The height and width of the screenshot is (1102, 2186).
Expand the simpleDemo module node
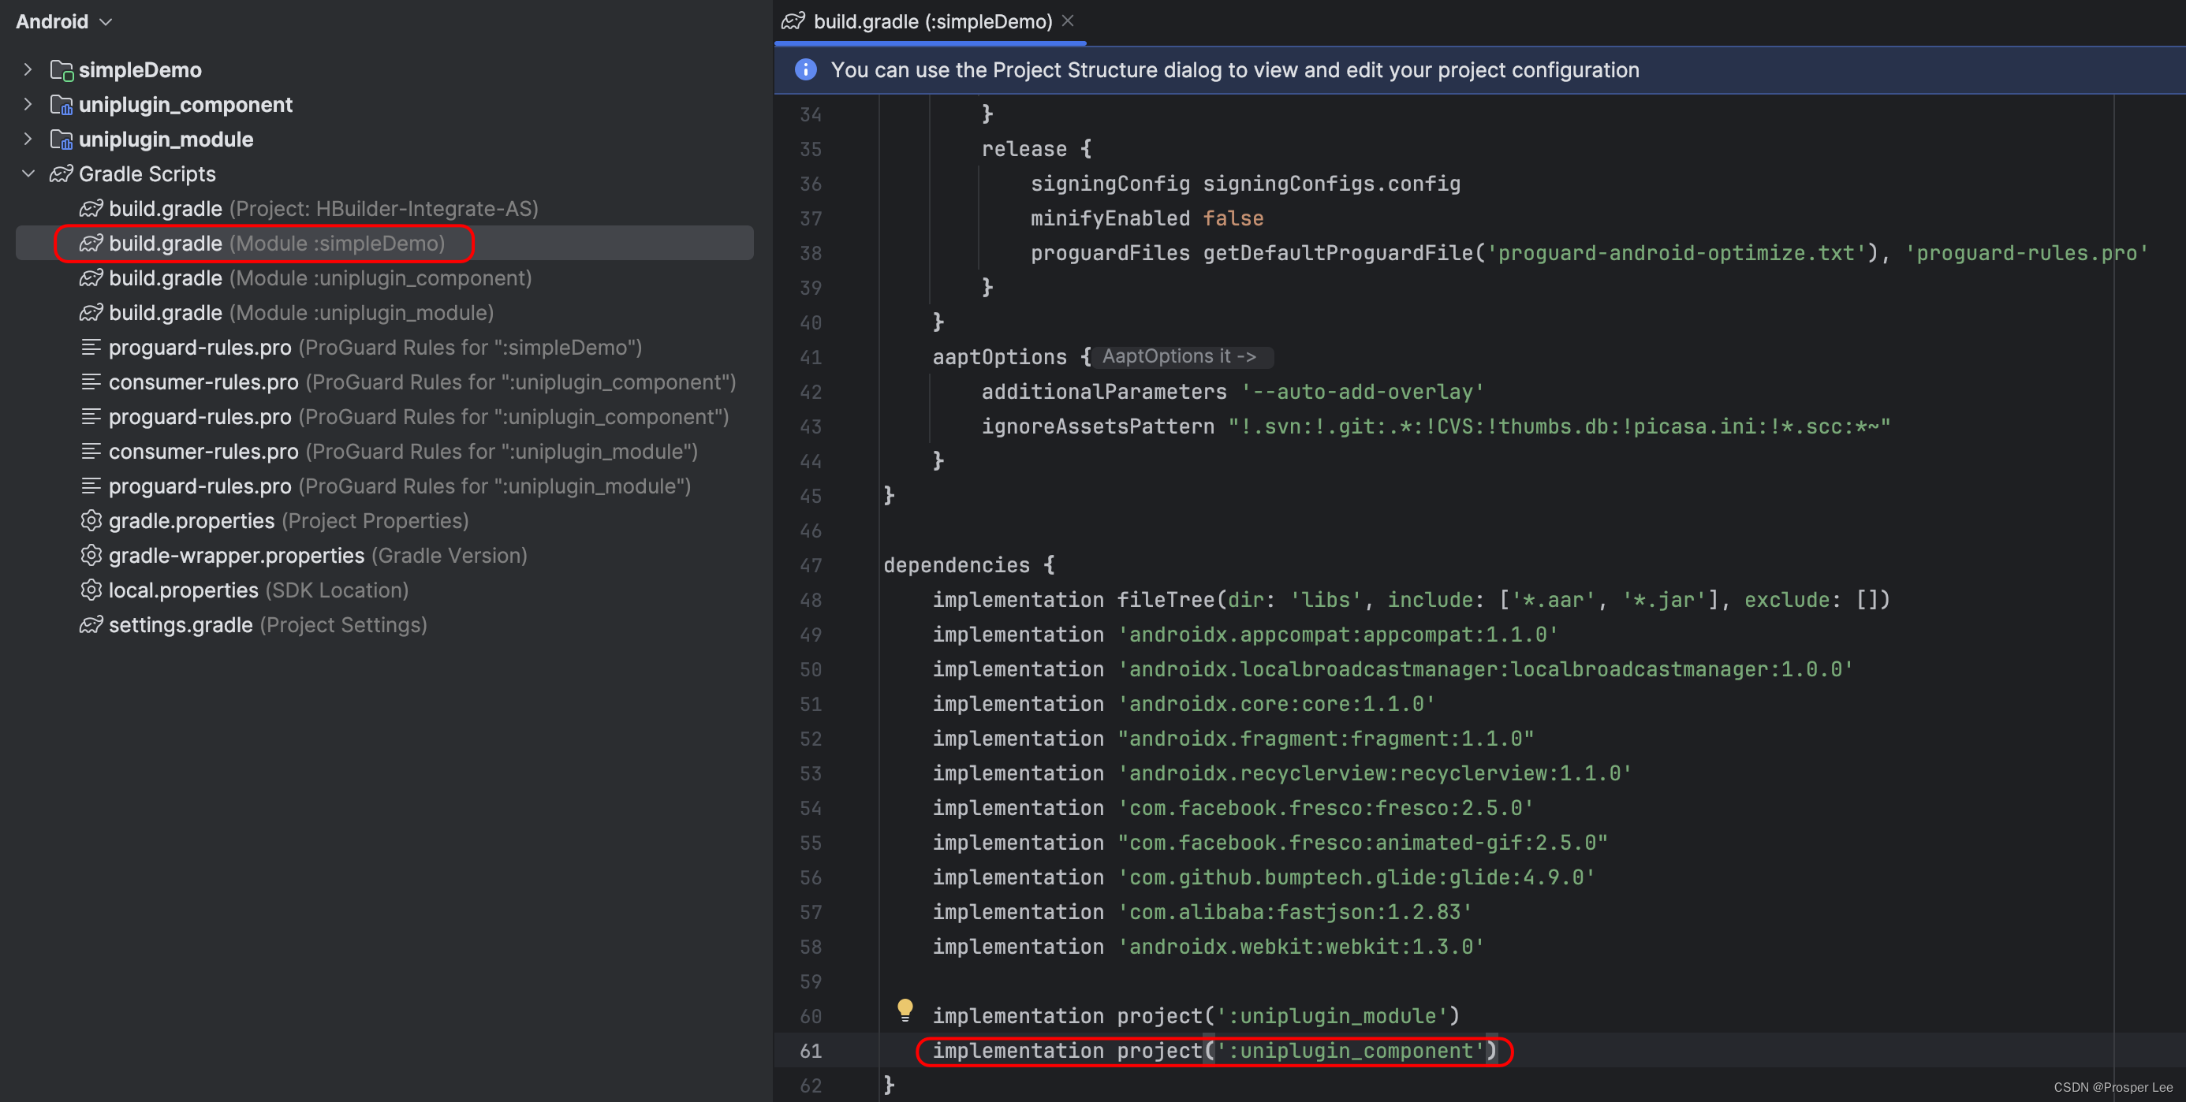pyautogui.click(x=28, y=69)
